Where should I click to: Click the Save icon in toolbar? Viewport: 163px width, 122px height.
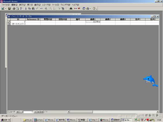(10, 9)
